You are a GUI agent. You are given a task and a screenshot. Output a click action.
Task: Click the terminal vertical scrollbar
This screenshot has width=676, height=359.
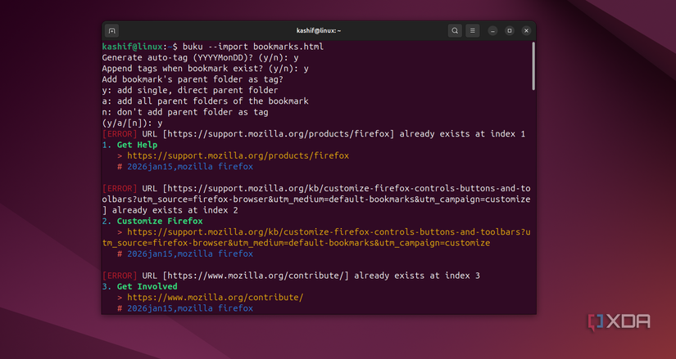(533, 66)
